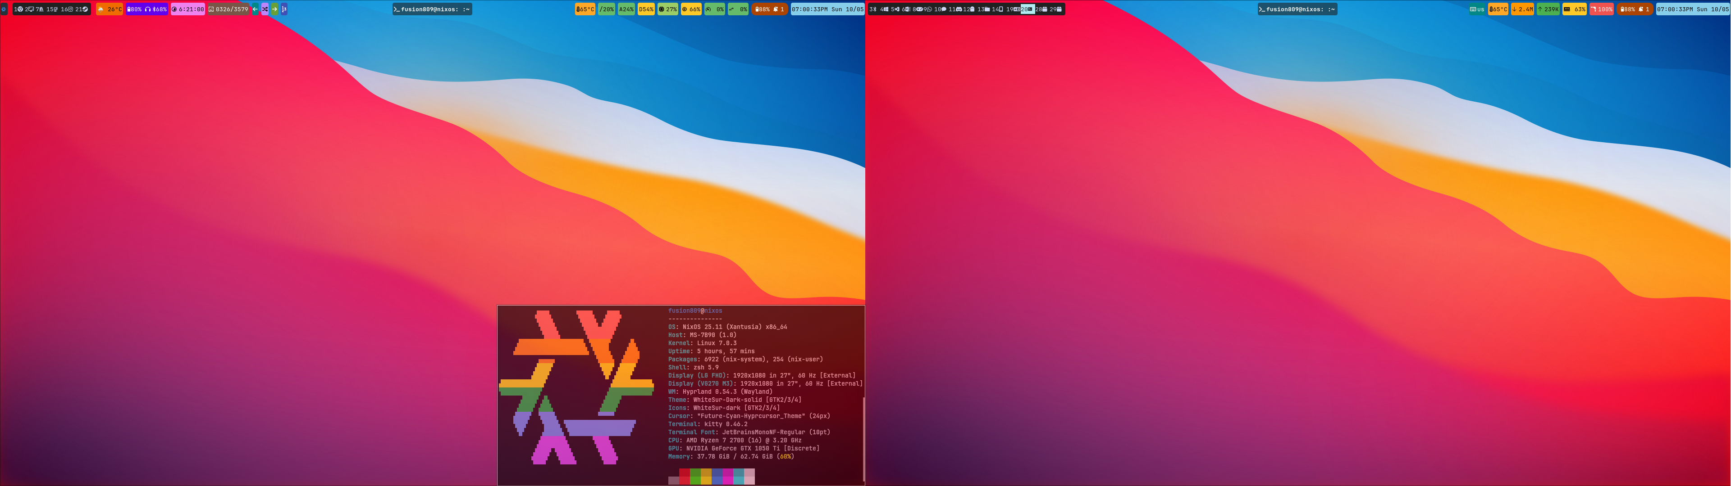Screen dimensions: 1731x486
Task: Click the A24% disk usage module
Action: 626,9
